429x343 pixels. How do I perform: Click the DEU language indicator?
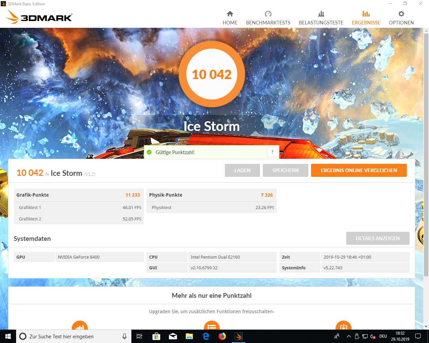(x=383, y=336)
